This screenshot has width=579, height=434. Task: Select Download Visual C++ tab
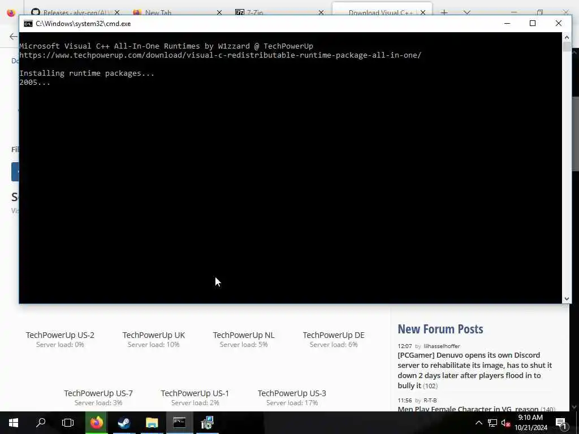380,12
